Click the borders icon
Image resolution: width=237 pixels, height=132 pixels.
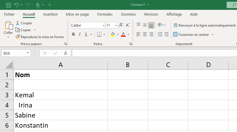tap(99, 34)
